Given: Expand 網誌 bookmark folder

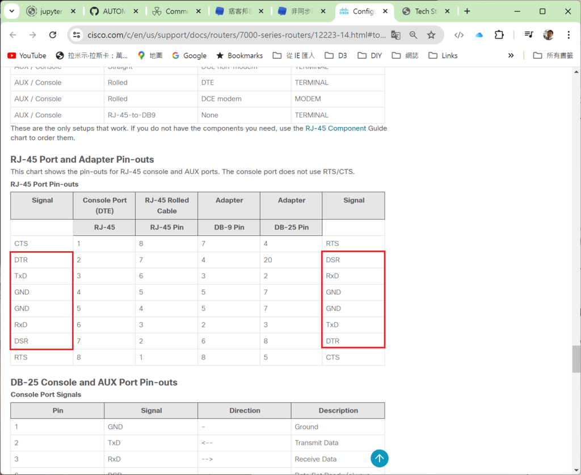Looking at the screenshot, I should click(405, 56).
